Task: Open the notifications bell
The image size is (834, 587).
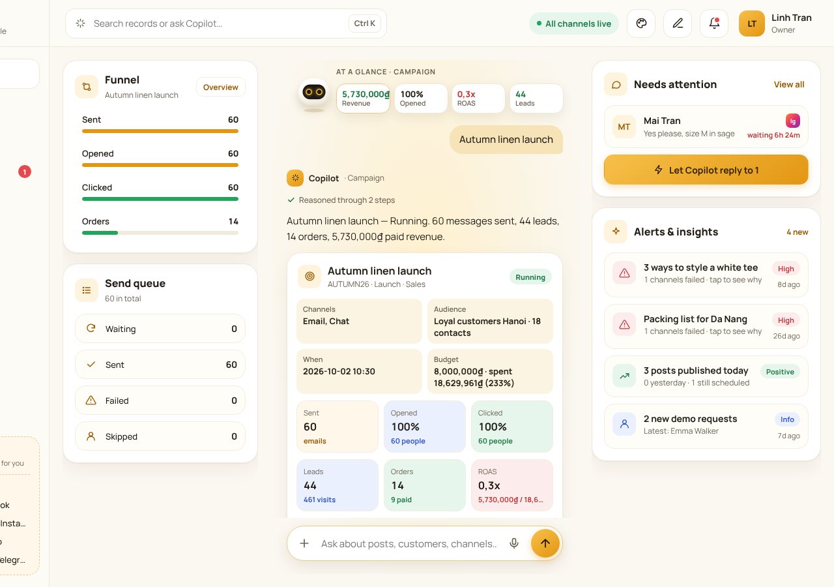Action: pyautogui.click(x=714, y=23)
